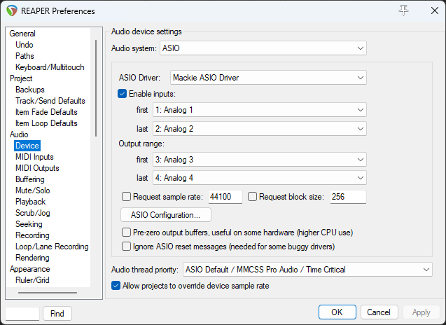Viewport: 446px width, 325px height.
Task: Click the Cancel button
Action: [x=379, y=312]
